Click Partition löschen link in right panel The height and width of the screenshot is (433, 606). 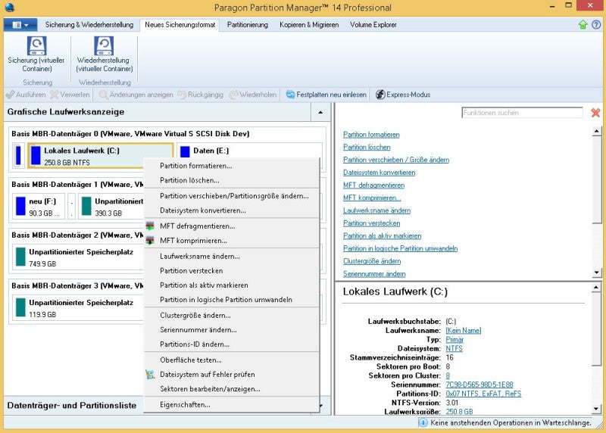(367, 147)
